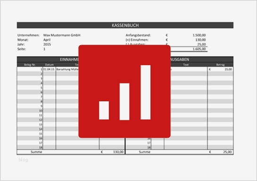Screen dimensions: 257x181
Task: Select the 25,00 Summe total for Ausgaben
Action: coord(228,152)
